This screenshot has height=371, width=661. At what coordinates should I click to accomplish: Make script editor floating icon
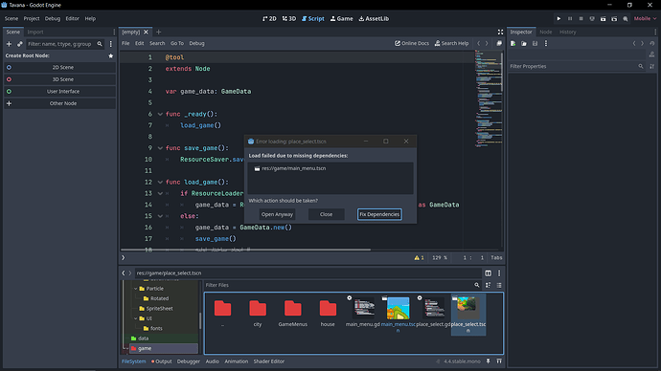click(x=499, y=43)
